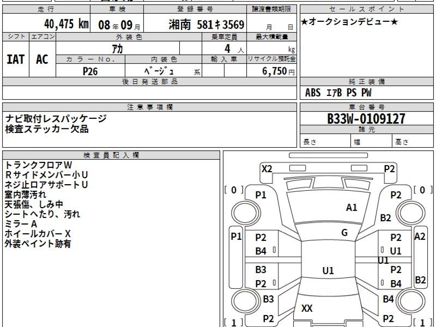Select the X2 damage mark on diagram
The height and width of the screenshot is (327, 436).
(x=267, y=169)
